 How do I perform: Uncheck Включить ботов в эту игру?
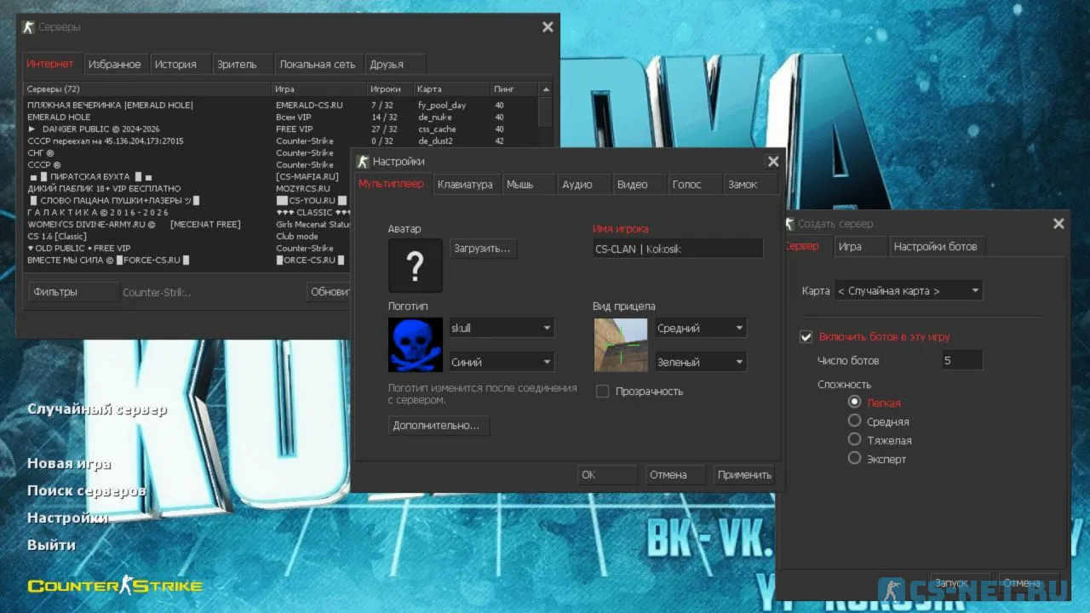click(806, 337)
